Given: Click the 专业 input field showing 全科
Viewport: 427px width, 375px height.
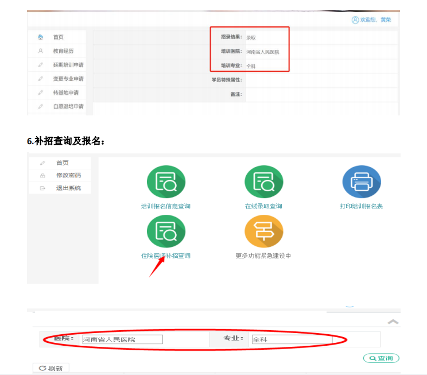Looking at the screenshot, I should [292, 339].
